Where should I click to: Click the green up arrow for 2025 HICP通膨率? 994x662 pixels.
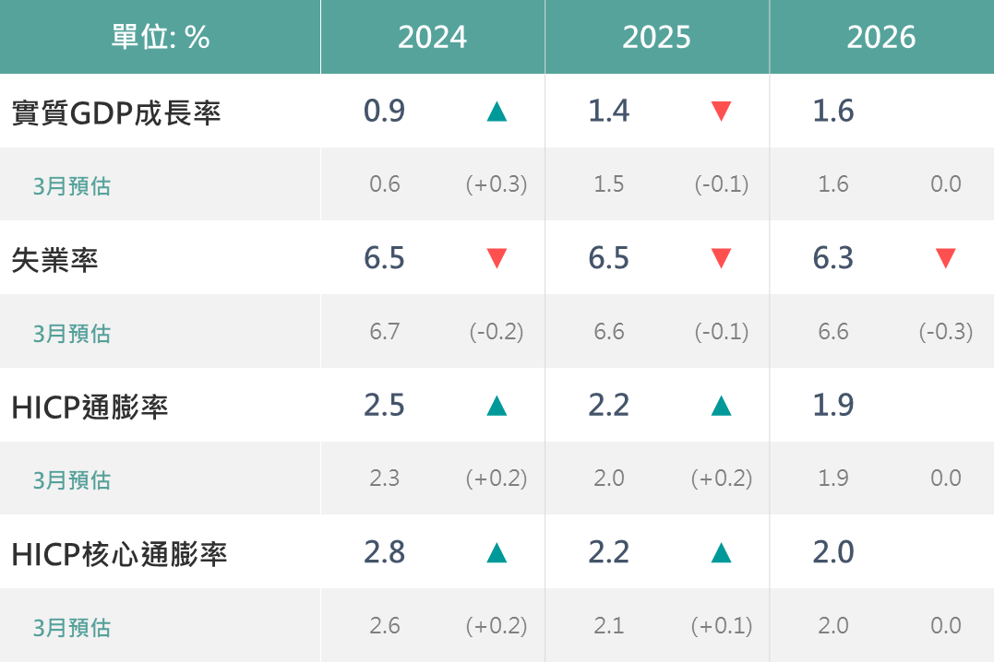pyautogui.click(x=721, y=406)
